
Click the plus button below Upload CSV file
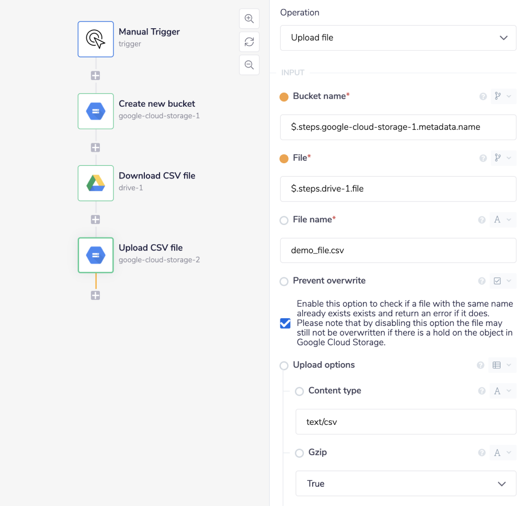coord(96,296)
